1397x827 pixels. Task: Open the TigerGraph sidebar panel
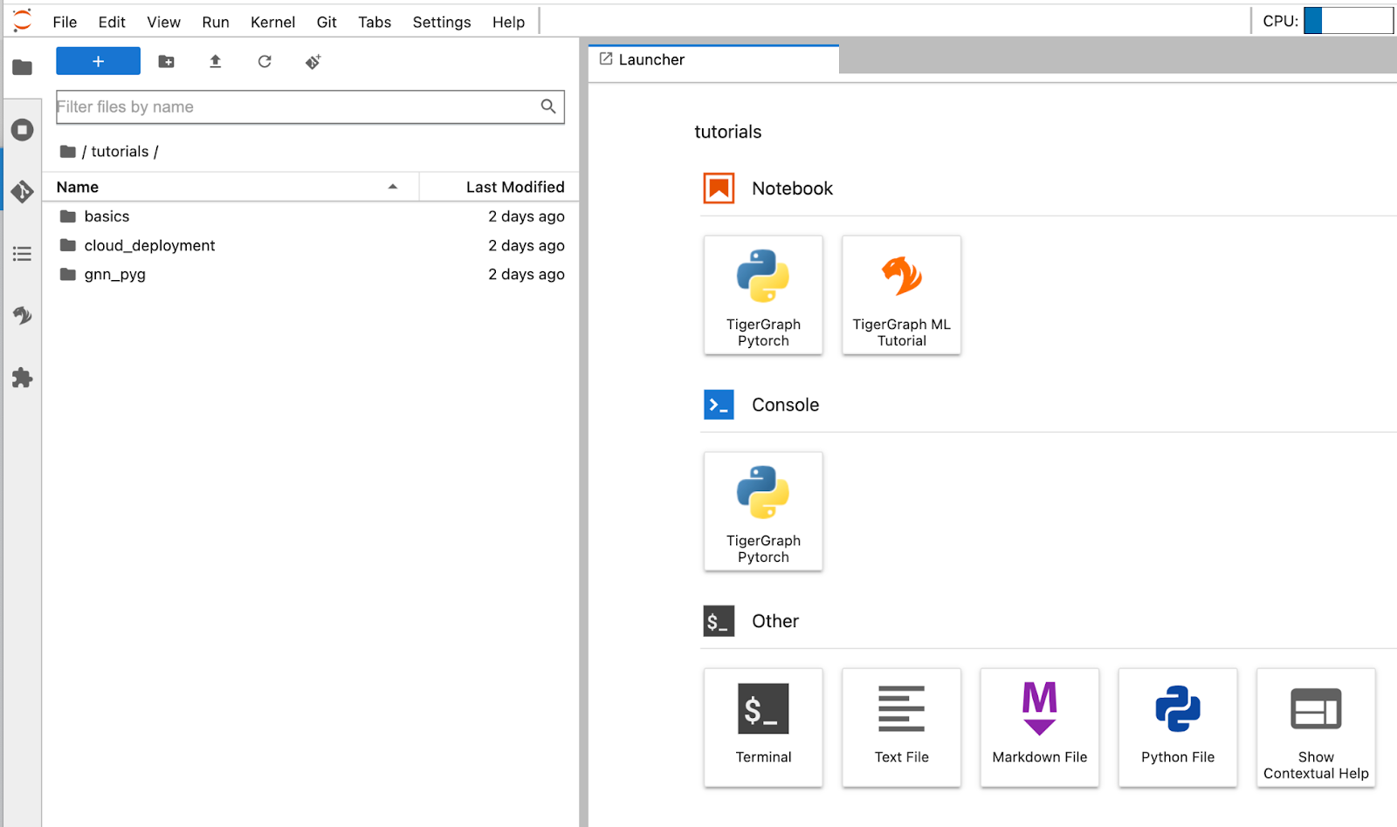pos(23,315)
